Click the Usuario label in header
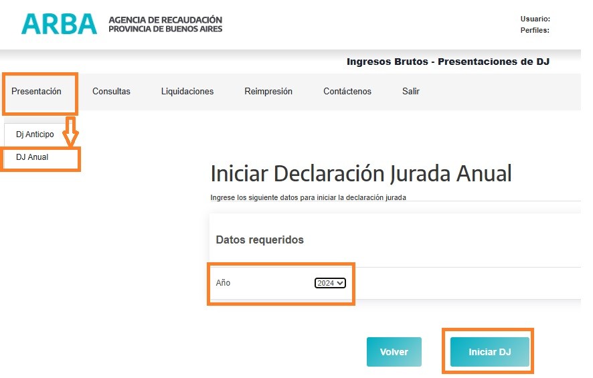The height and width of the screenshot is (378, 593). coord(535,19)
